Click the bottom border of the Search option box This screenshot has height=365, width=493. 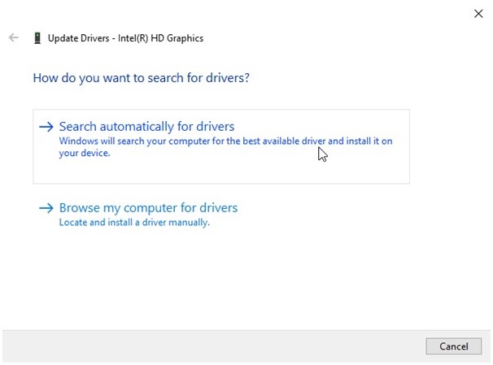pyautogui.click(x=220, y=183)
